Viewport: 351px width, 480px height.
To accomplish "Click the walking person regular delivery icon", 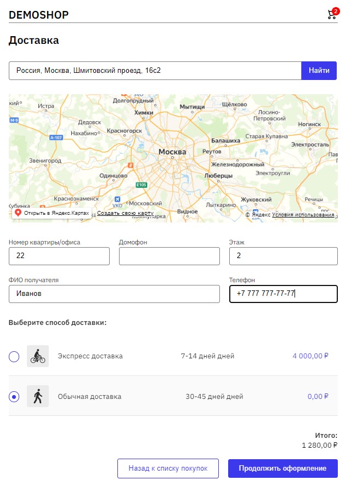I will point(38,396).
